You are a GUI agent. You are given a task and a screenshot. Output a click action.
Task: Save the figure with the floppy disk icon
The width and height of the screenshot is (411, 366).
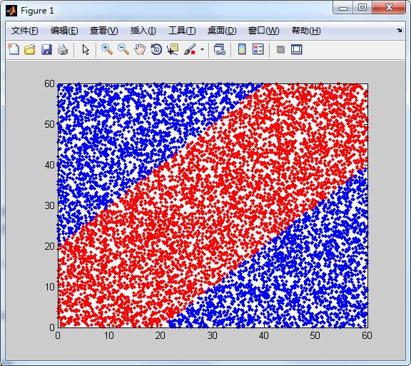tap(46, 49)
